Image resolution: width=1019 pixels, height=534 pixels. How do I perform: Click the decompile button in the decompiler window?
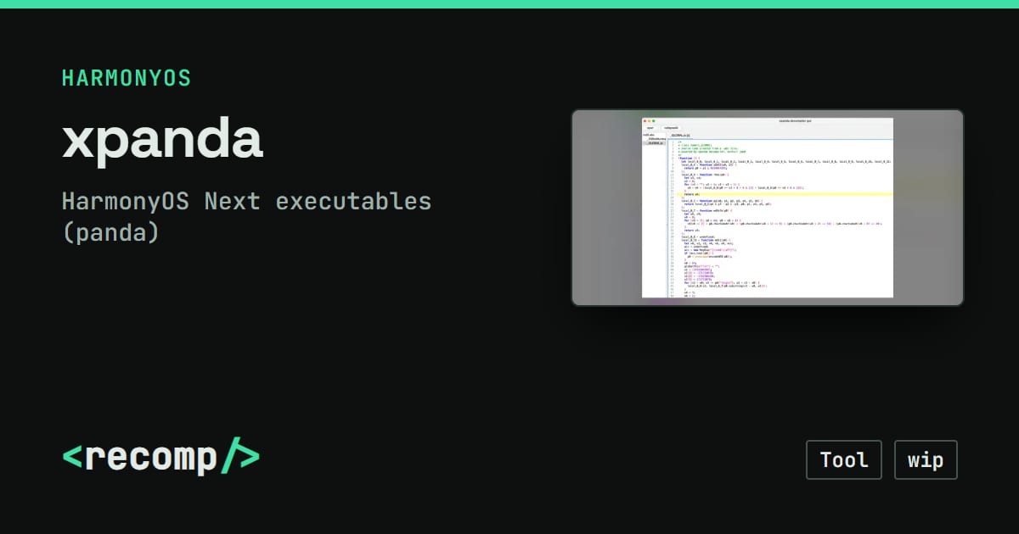pos(671,128)
